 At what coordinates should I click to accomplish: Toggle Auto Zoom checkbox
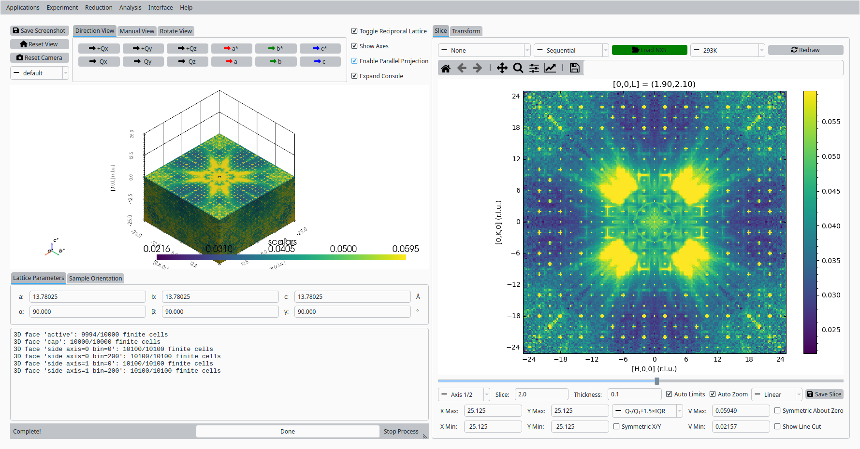click(x=713, y=394)
